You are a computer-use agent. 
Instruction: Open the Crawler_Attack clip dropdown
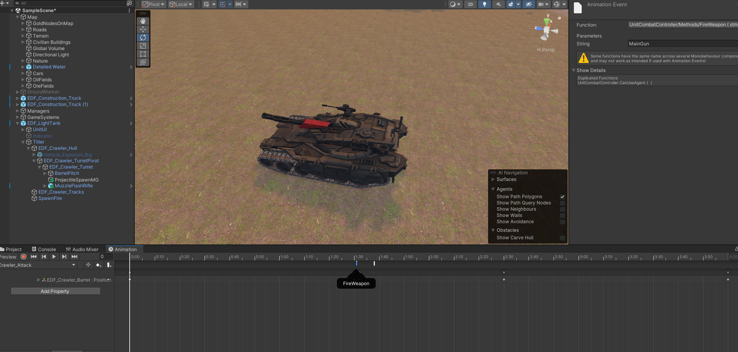[x=38, y=265]
